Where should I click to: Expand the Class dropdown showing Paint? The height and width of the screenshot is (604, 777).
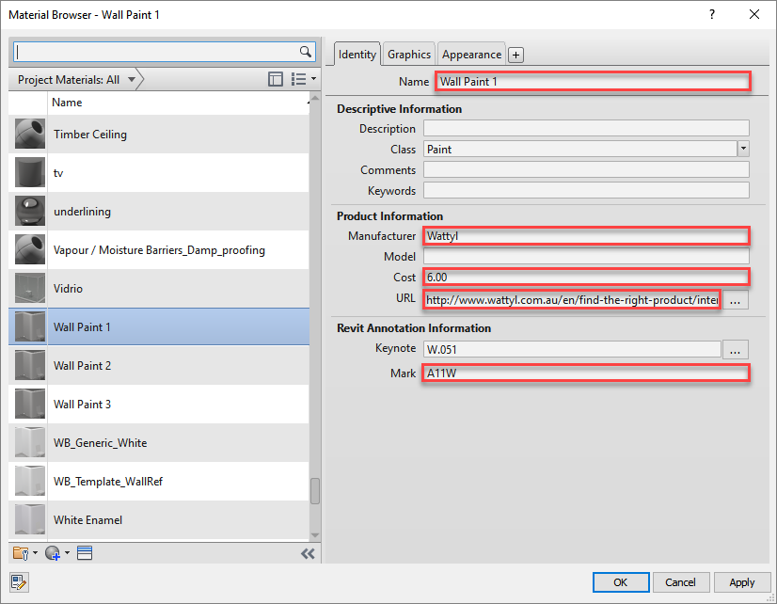point(743,149)
